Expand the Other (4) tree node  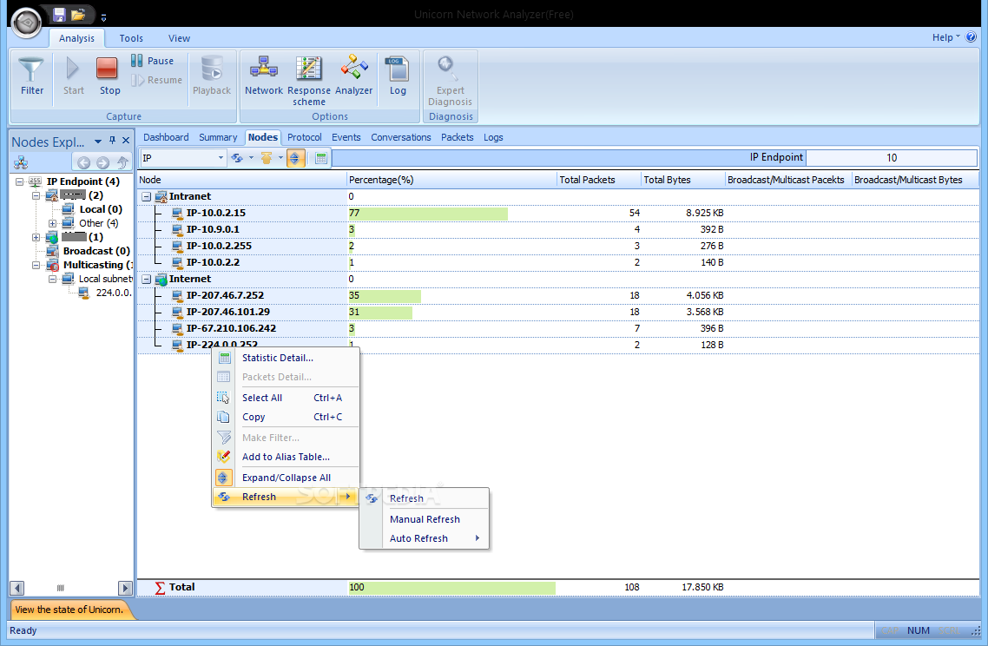(52, 223)
